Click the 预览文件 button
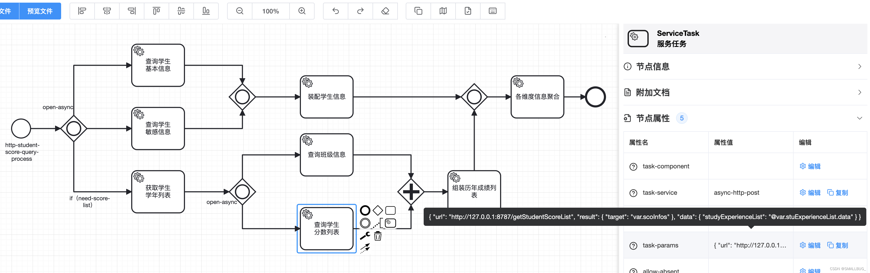 coord(40,11)
